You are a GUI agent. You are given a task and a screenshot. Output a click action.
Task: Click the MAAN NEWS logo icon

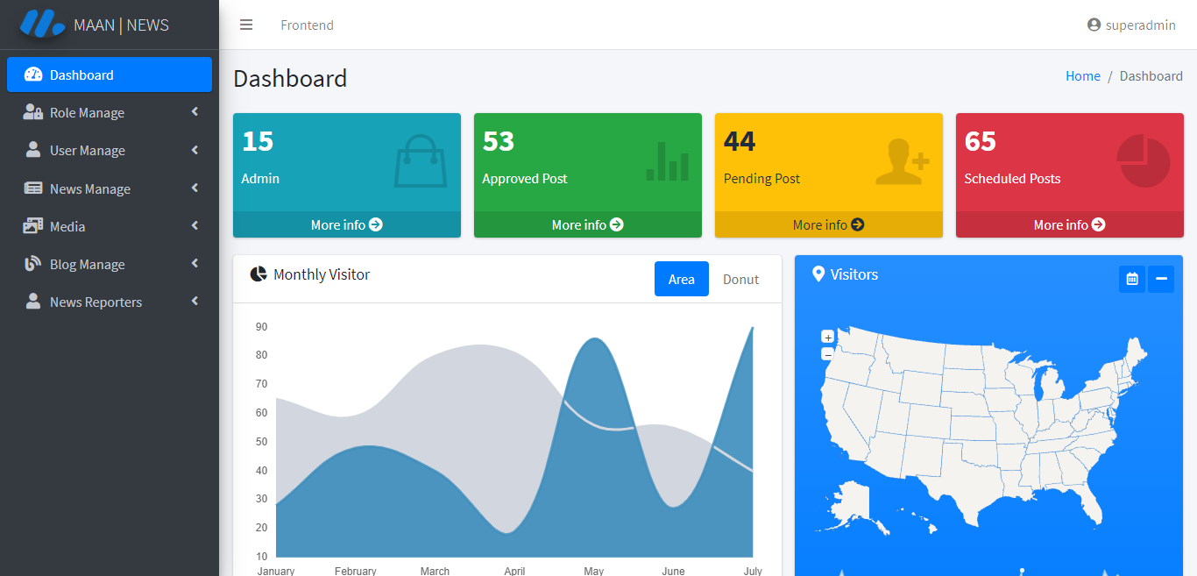(x=42, y=24)
